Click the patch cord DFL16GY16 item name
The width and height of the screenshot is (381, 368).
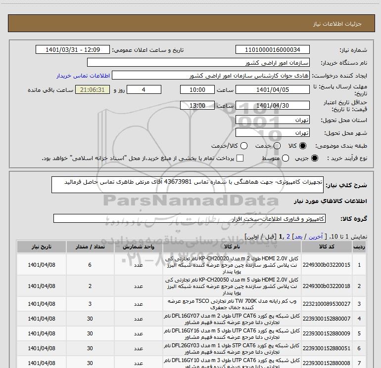pyautogui.click(x=232, y=333)
